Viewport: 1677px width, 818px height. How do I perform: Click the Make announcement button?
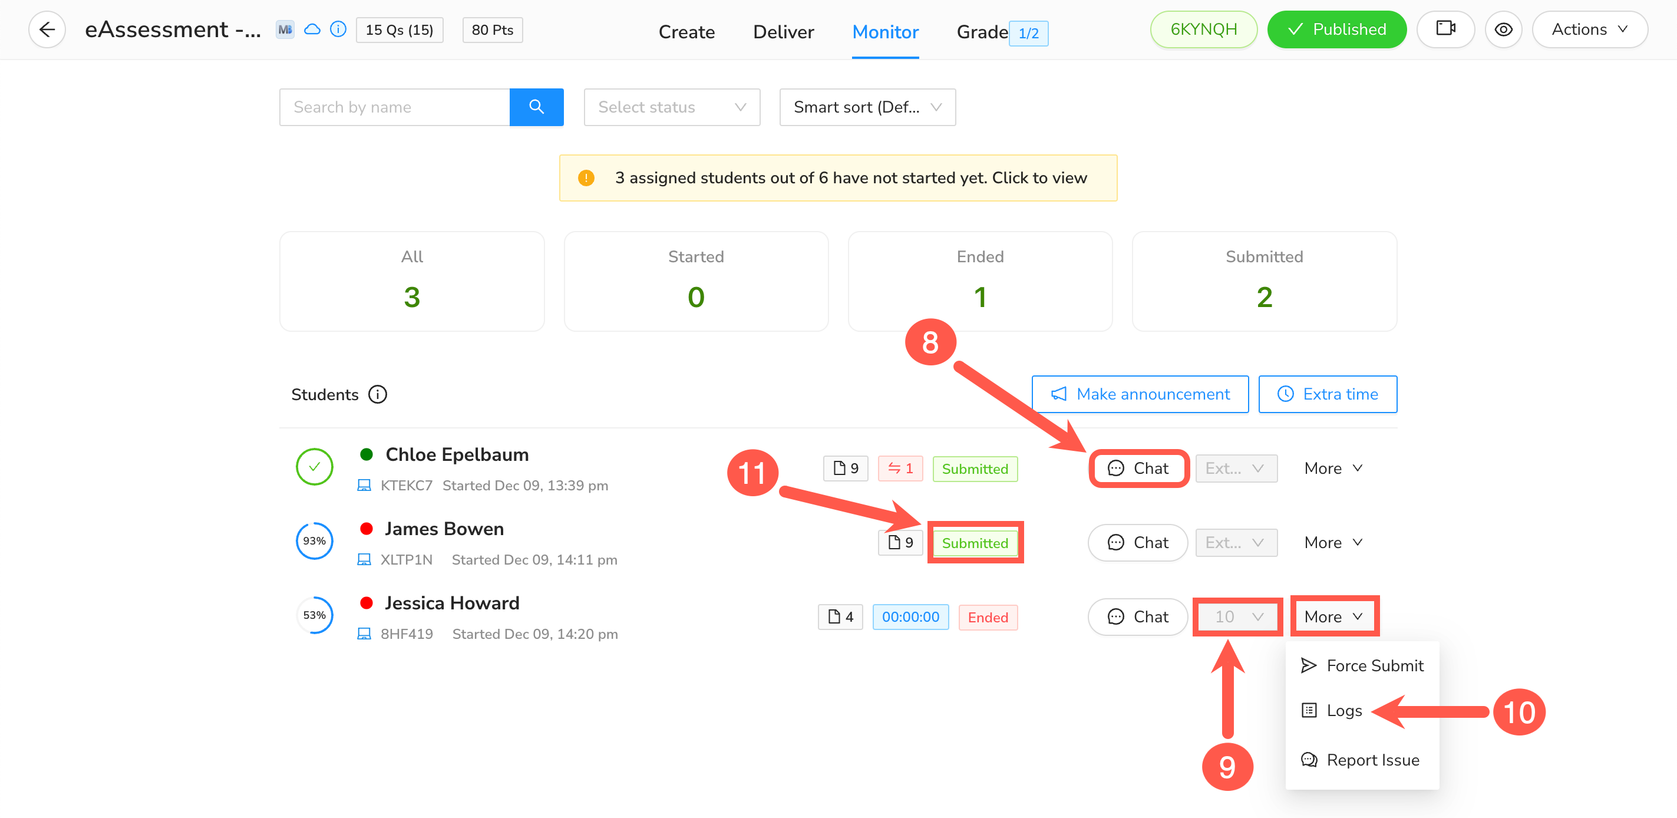coord(1140,394)
